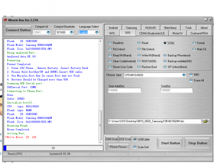Click the 'Erase Completed.' log line
The width and height of the screenshot is (214, 163).
[x=18, y=130]
